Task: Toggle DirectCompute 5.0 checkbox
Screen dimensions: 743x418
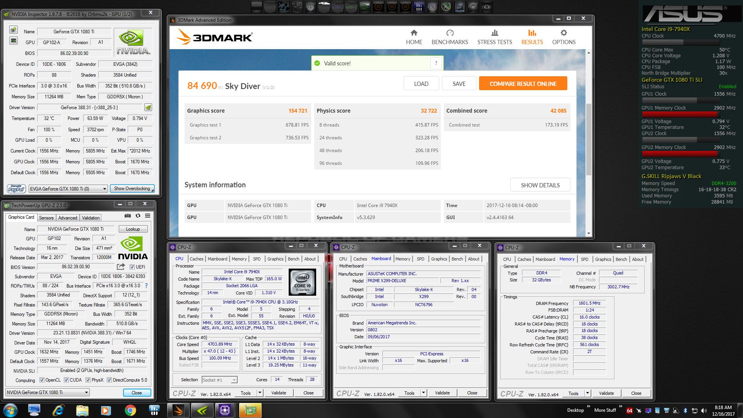Action: click(x=109, y=380)
